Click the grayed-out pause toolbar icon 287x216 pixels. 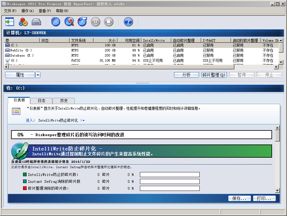pos(95,22)
